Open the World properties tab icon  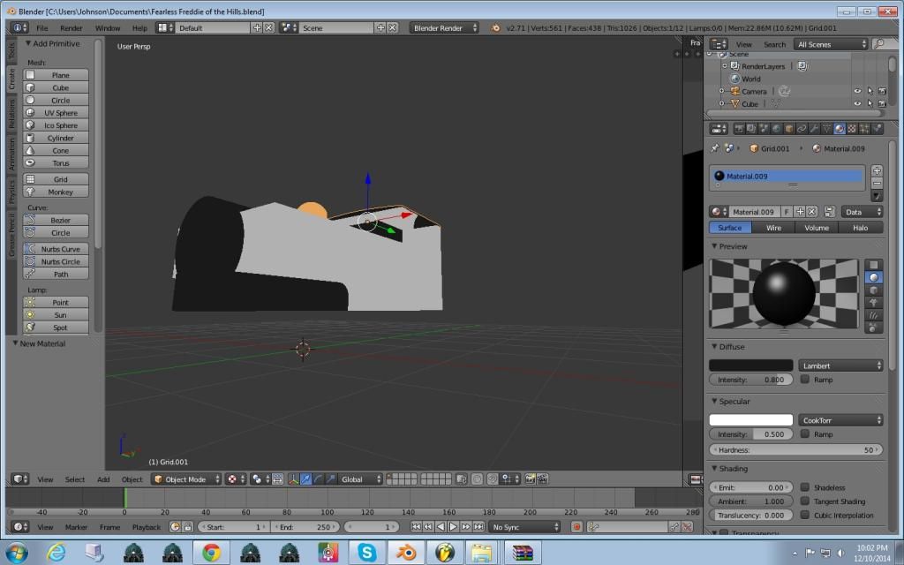tap(777, 129)
